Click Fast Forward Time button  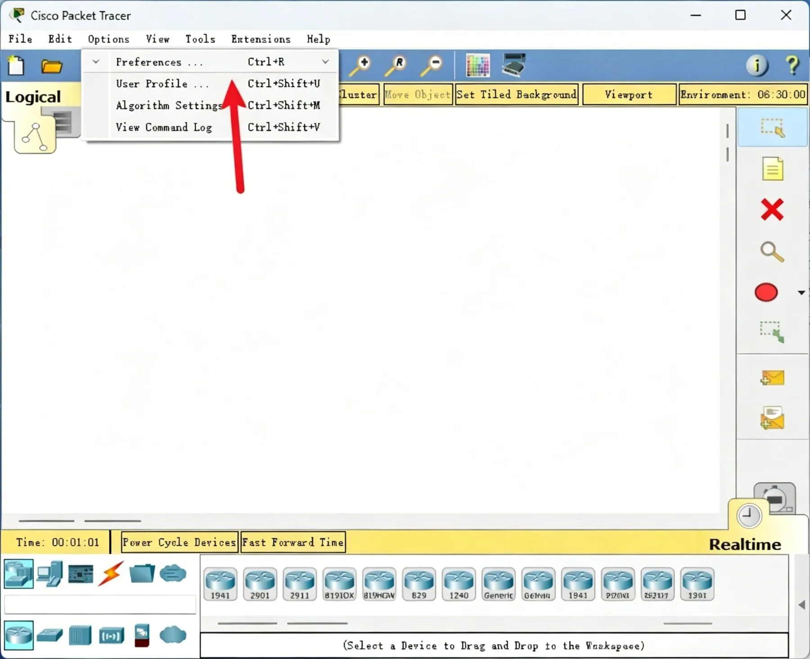tap(293, 542)
